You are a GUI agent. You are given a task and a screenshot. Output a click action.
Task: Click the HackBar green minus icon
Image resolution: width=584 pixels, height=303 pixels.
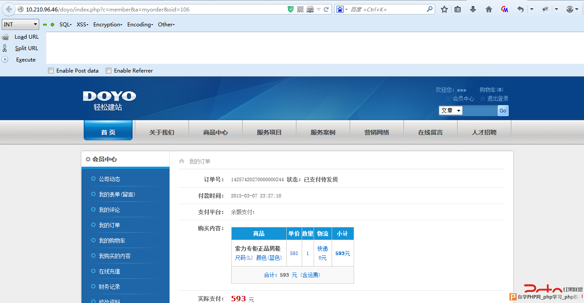pos(45,25)
